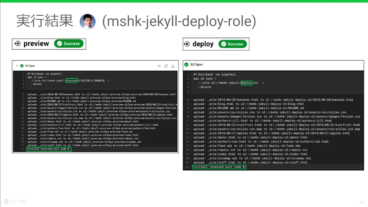Click apples.html upload line in preview log
The width and height of the screenshot is (368, 207).
pos(100,115)
